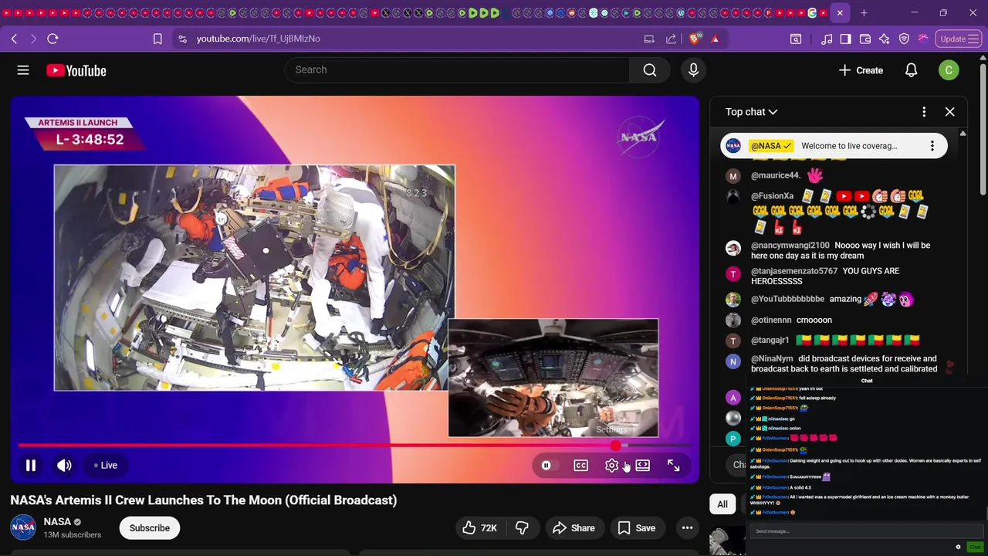The height and width of the screenshot is (556, 988).
Task: Open Brave VPN shield icon
Action: 904,39
